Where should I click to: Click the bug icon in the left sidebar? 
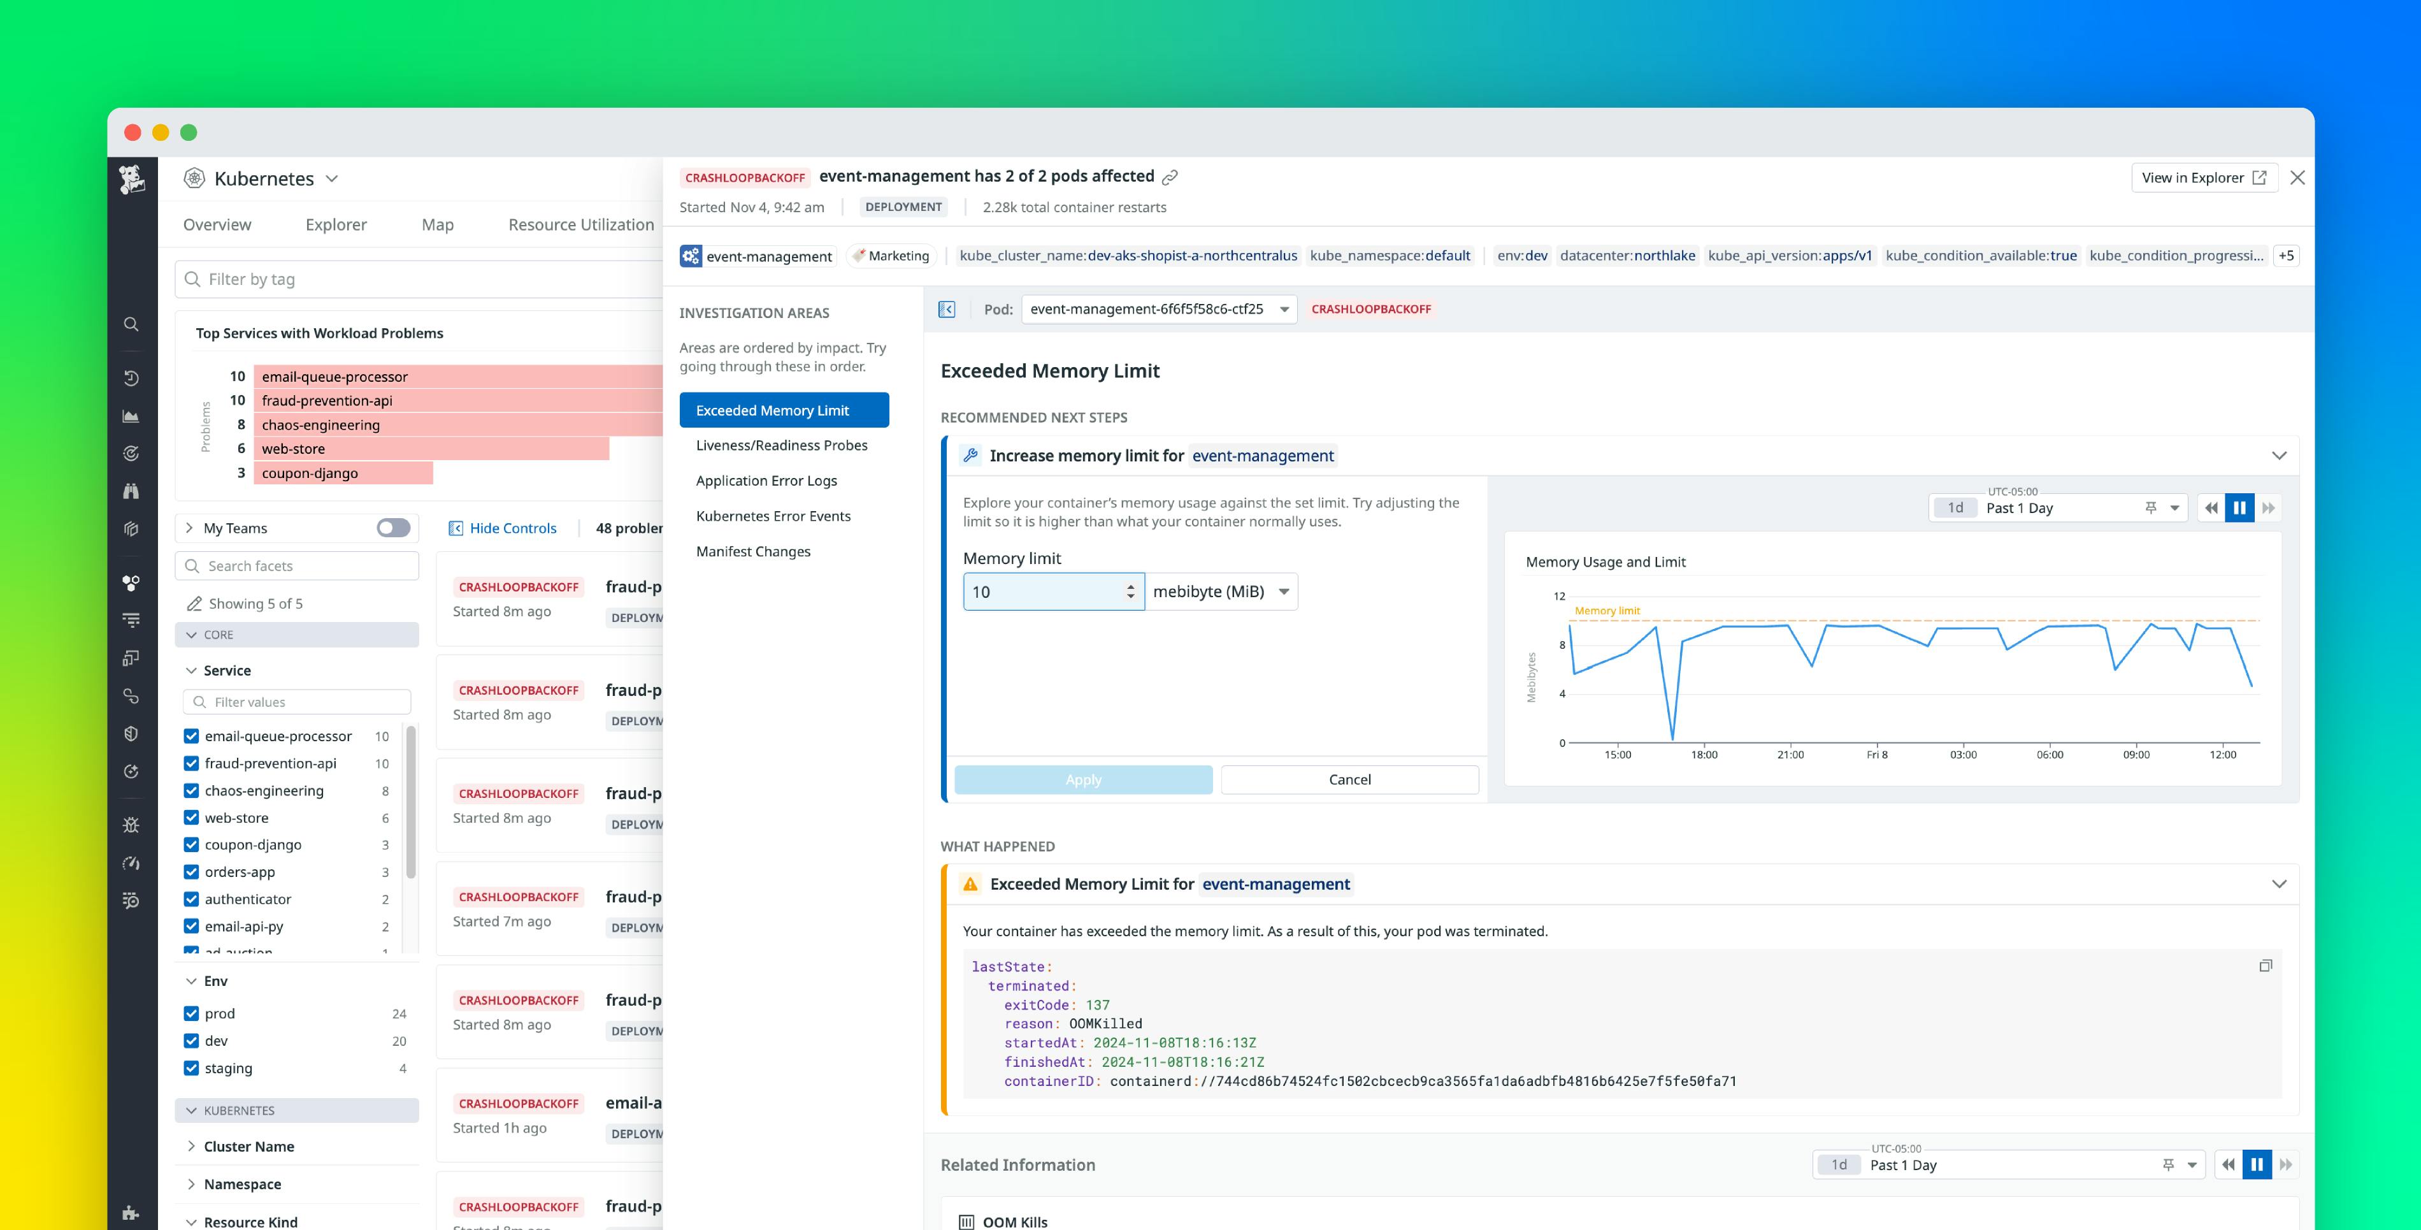pyautogui.click(x=132, y=825)
